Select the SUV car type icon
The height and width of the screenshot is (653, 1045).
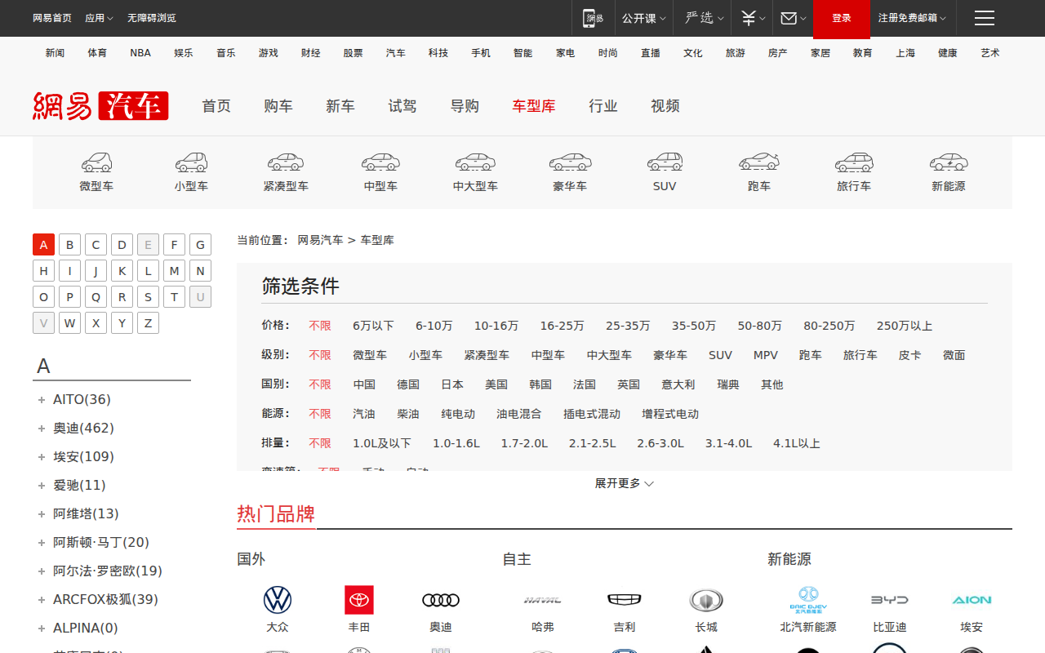(x=665, y=162)
